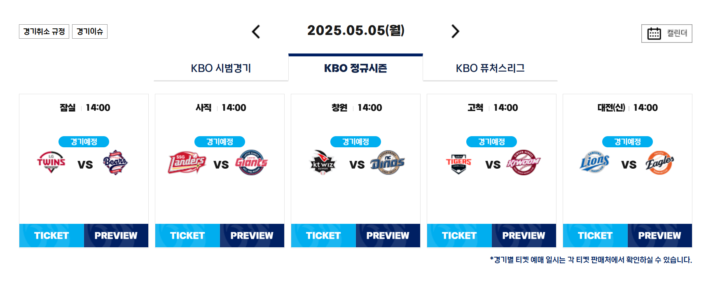Click the LG Twins team logo
This screenshot has width=706, height=288.
coord(51,163)
